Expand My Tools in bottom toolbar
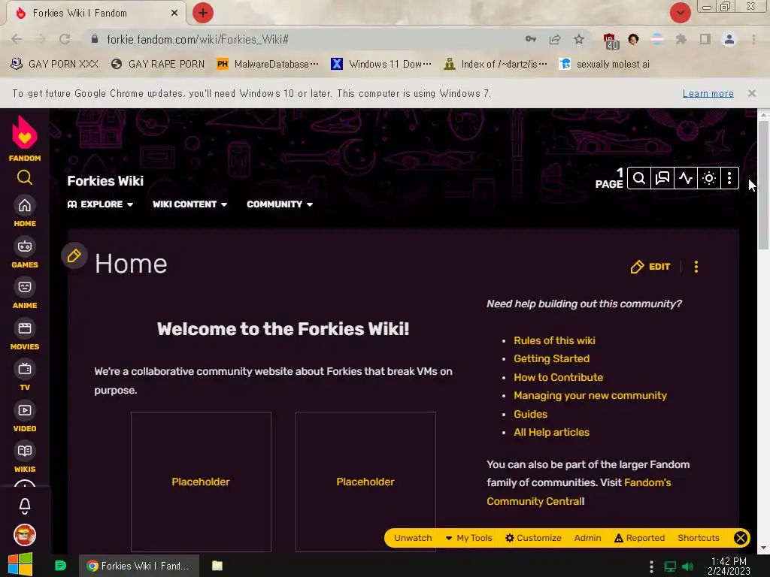This screenshot has width=770, height=577. [x=469, y=538]
